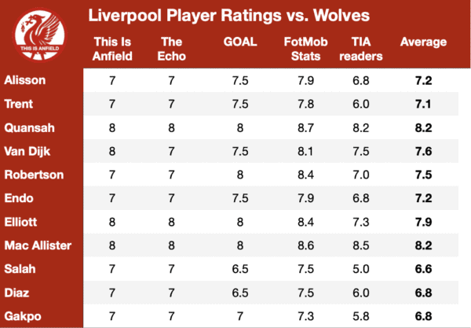
Task: Select the GOAL column header
Action: 240,42
